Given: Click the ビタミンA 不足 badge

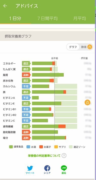Looking at the screenshot, I should click(x=26, y=98).
